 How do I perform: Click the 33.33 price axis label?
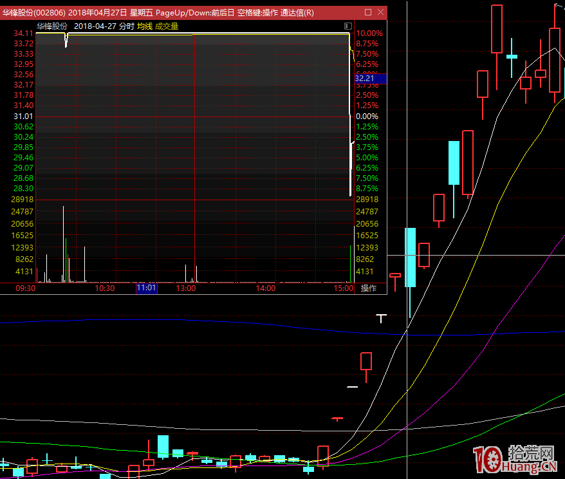coord(23,54)
